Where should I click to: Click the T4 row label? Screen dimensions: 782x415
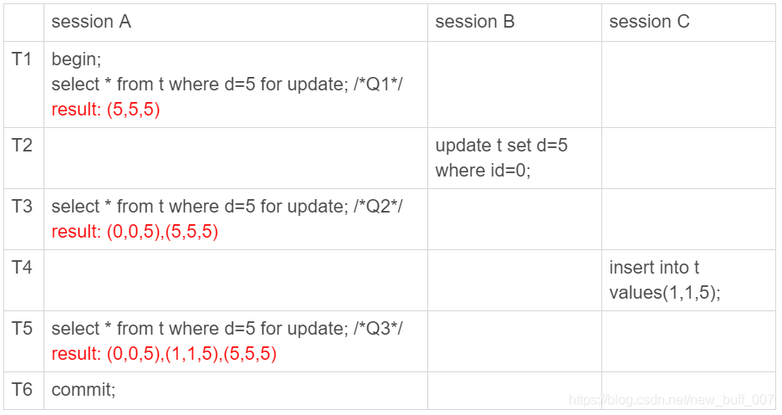click(22, 268)
